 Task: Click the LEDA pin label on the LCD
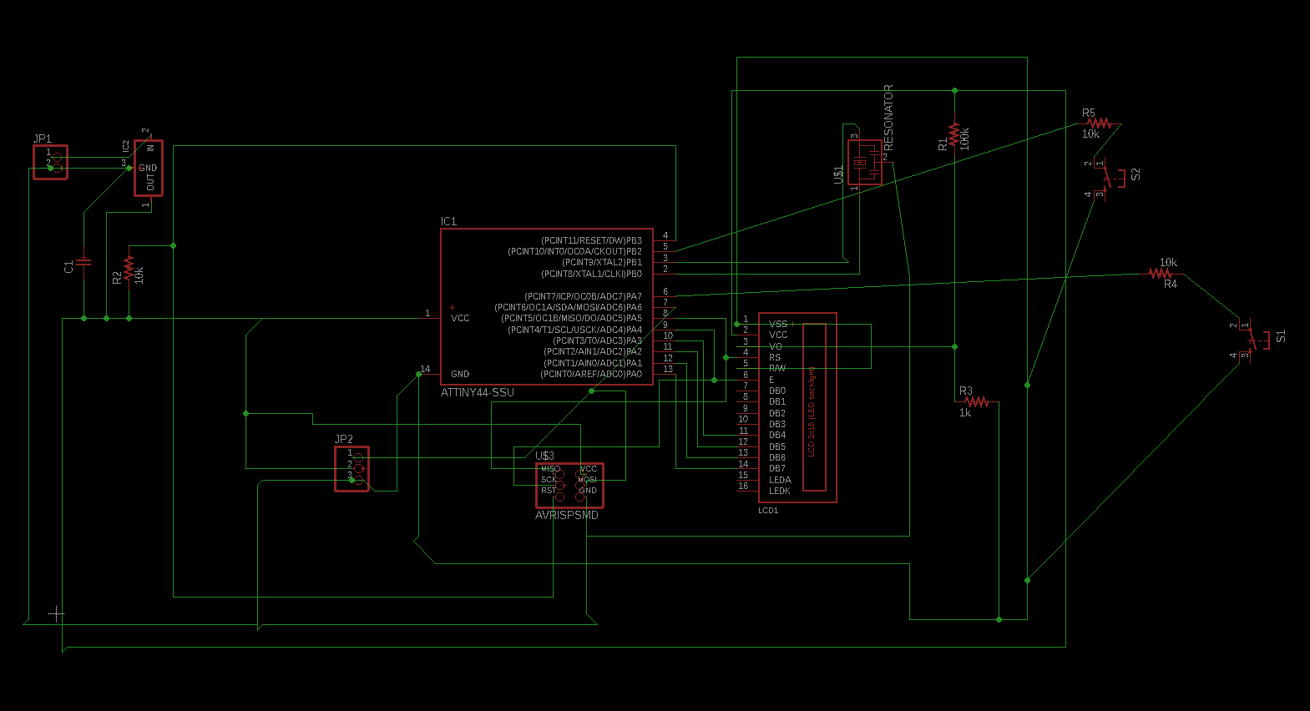(780, 480)
